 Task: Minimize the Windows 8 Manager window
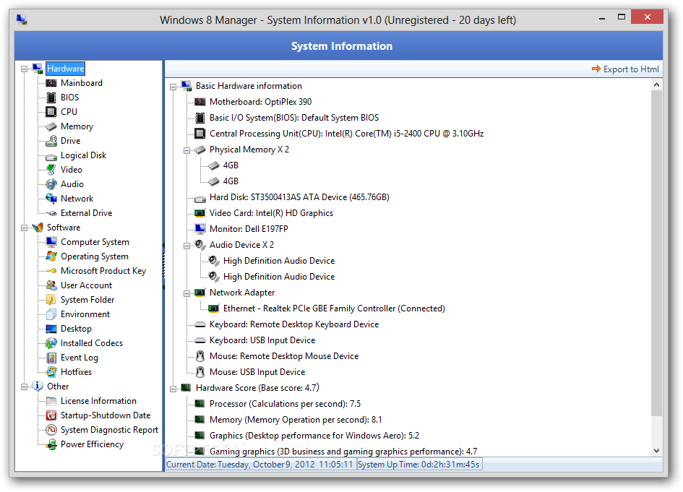tap(602, 18)
